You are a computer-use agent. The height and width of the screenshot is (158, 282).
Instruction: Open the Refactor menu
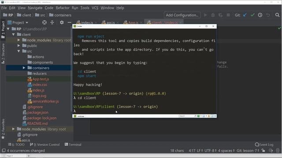click(x=63, y=8)
